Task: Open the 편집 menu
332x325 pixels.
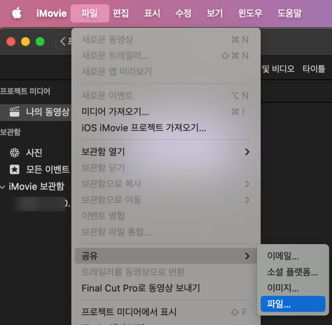Action: (x=121, y=13)
